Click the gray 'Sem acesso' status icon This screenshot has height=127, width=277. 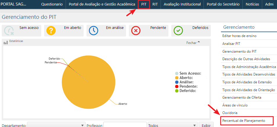9,30
